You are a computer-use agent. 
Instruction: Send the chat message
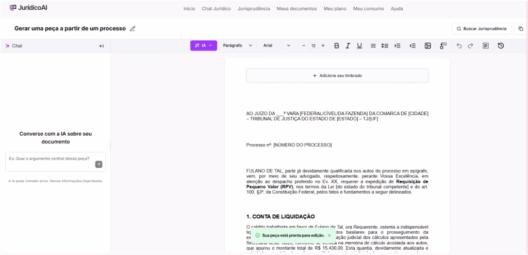(x=98, y=164)
